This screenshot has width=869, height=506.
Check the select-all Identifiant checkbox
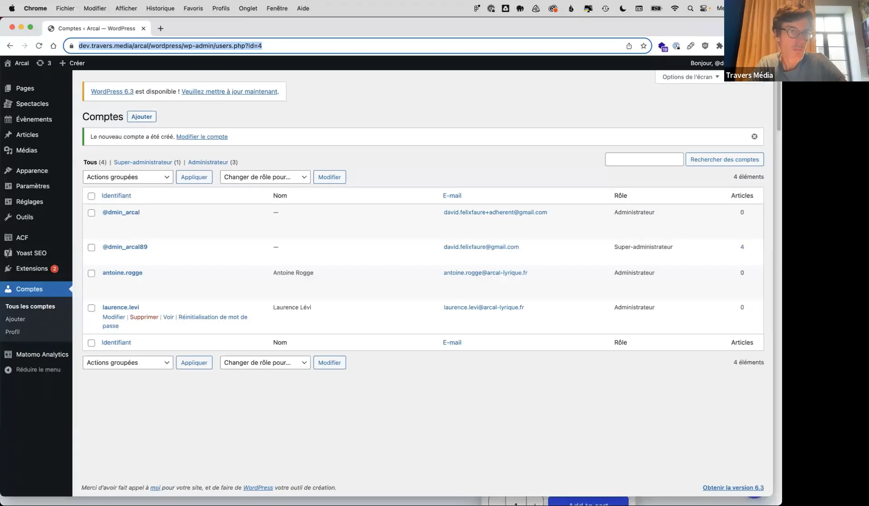91,196
